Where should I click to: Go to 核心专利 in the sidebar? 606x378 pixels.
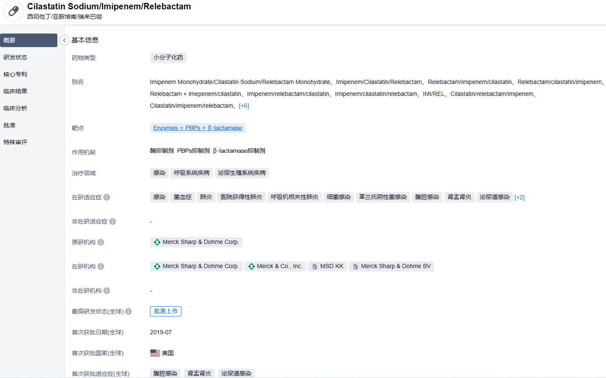tap(15, 74)
